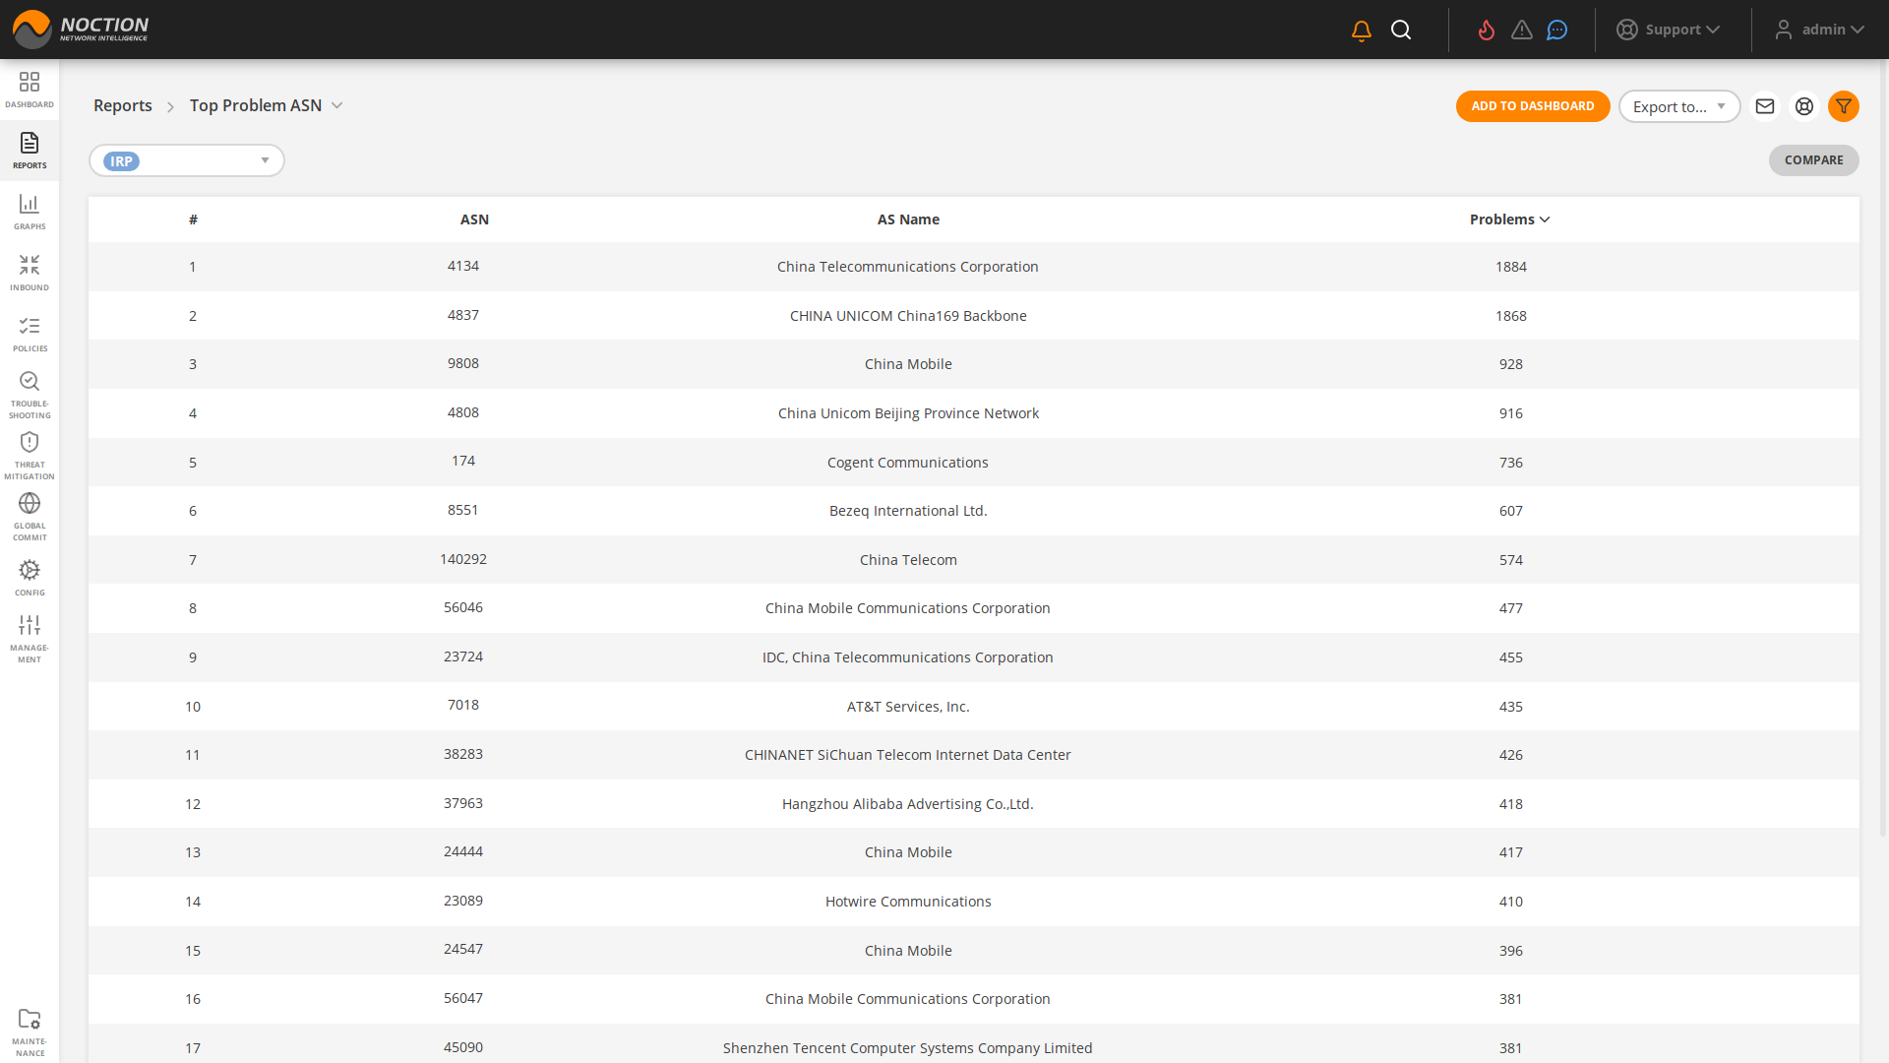
Task: Go to Troubleshooting section
Action: [x=30, y=395]
